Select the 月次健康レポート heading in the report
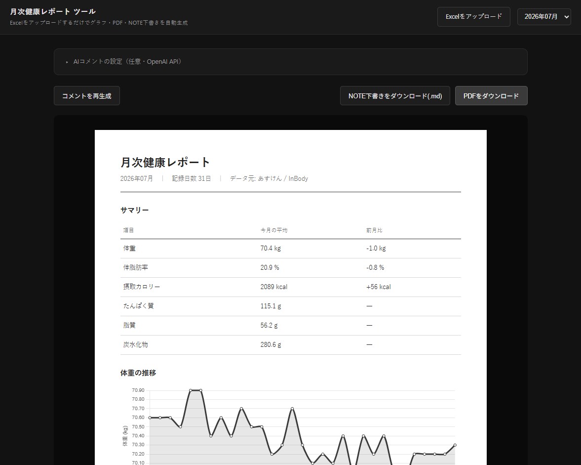 165,162
